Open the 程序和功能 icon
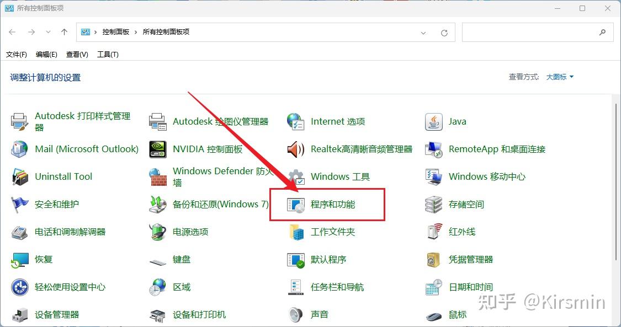Image resolution: width=621 pixels, height=327 pixels. point(295,205)
